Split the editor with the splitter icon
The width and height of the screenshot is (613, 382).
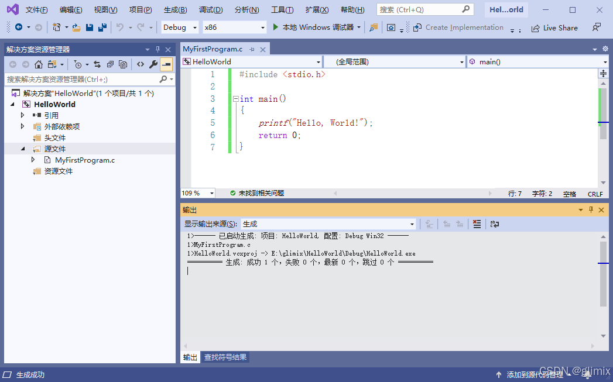coord(603,74)
